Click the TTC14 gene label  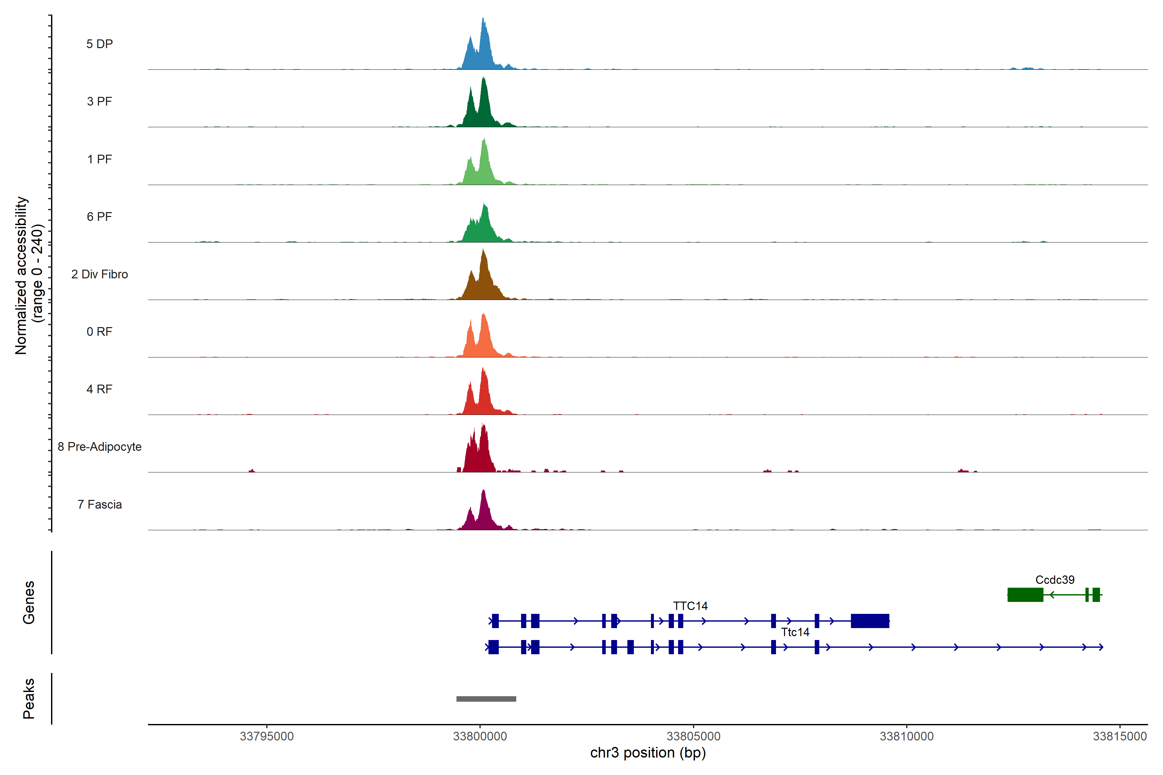point(690,605)
